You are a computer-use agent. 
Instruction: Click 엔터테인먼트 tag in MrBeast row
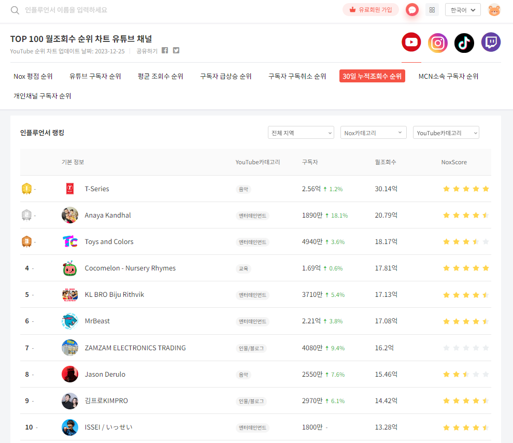point(252,322)
